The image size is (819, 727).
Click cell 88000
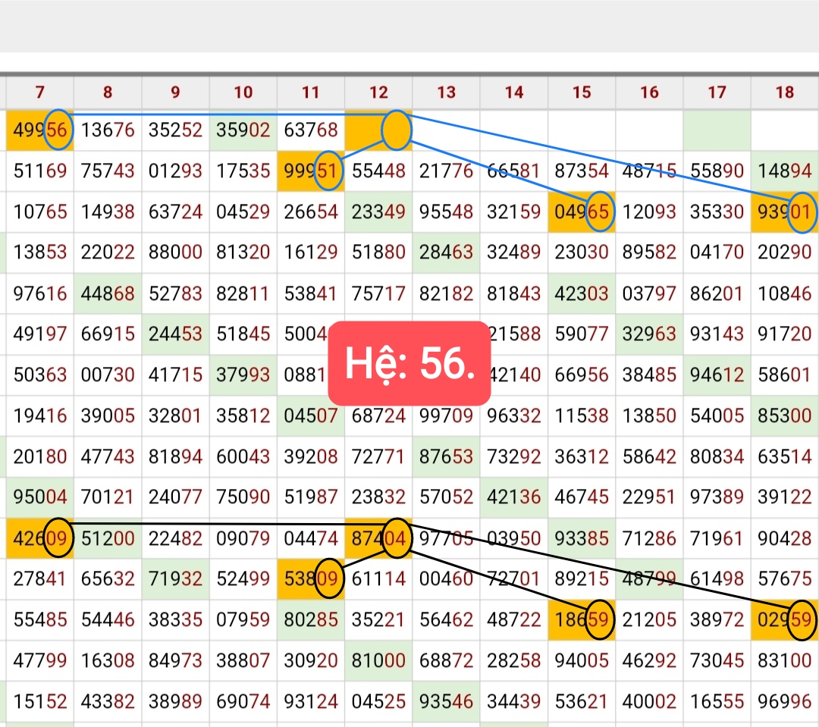pos(175,252)
